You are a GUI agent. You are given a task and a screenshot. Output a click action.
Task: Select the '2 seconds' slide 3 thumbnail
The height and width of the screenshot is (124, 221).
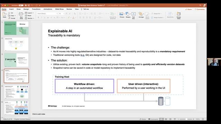coord(16,60)
